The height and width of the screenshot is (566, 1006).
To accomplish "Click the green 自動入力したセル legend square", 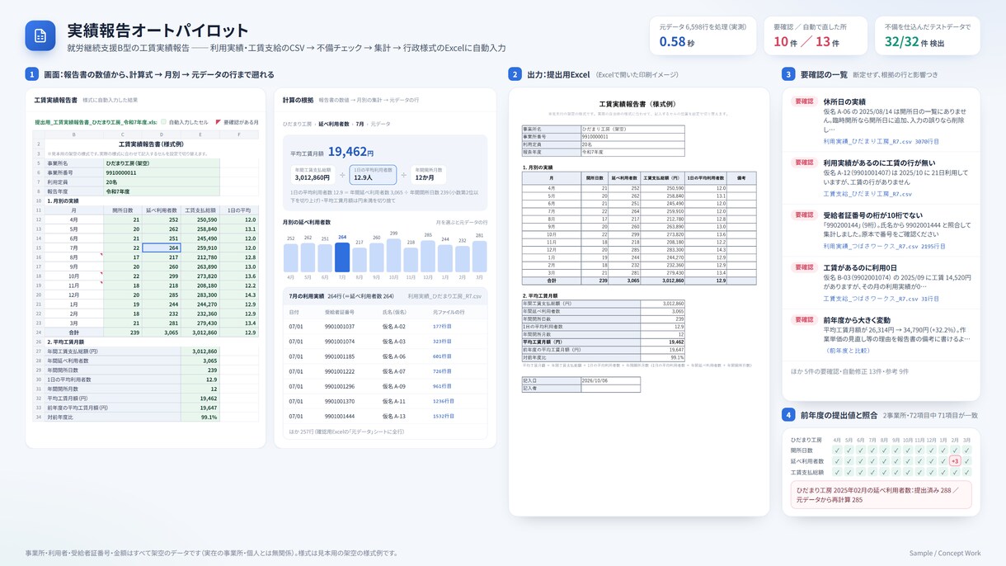I will click(163, 122).
